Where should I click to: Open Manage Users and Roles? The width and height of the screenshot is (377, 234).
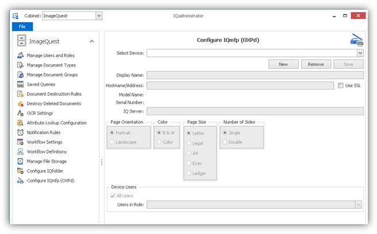tap(51, 56)
